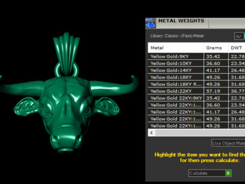Select the Yellow Gold:22KY row
This screenshot has width=245, height=184.
coord(197,91)
